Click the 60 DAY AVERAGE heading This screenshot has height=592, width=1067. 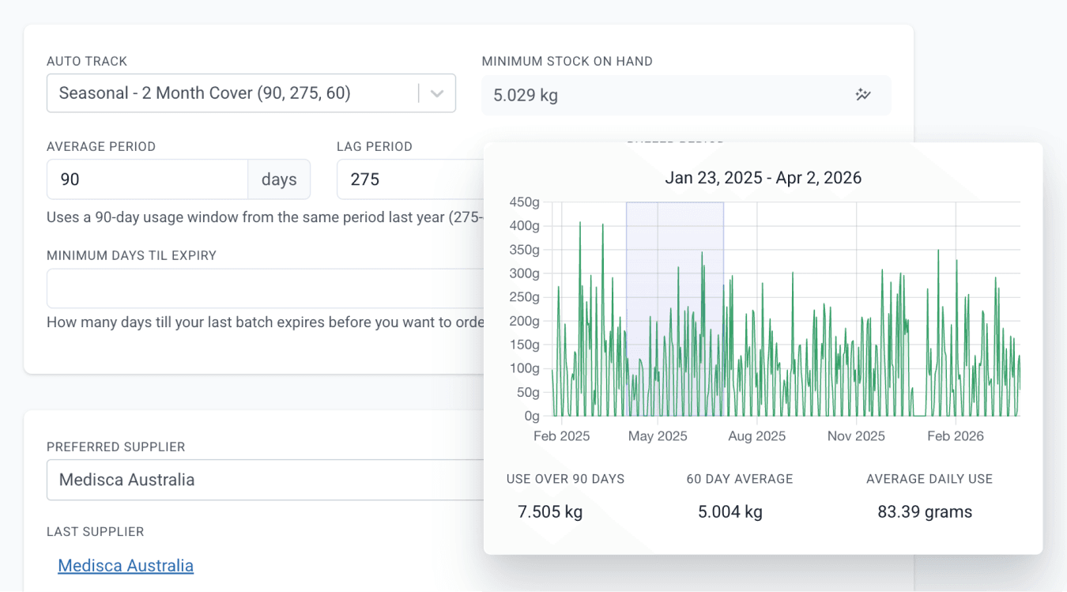(740, 479)
